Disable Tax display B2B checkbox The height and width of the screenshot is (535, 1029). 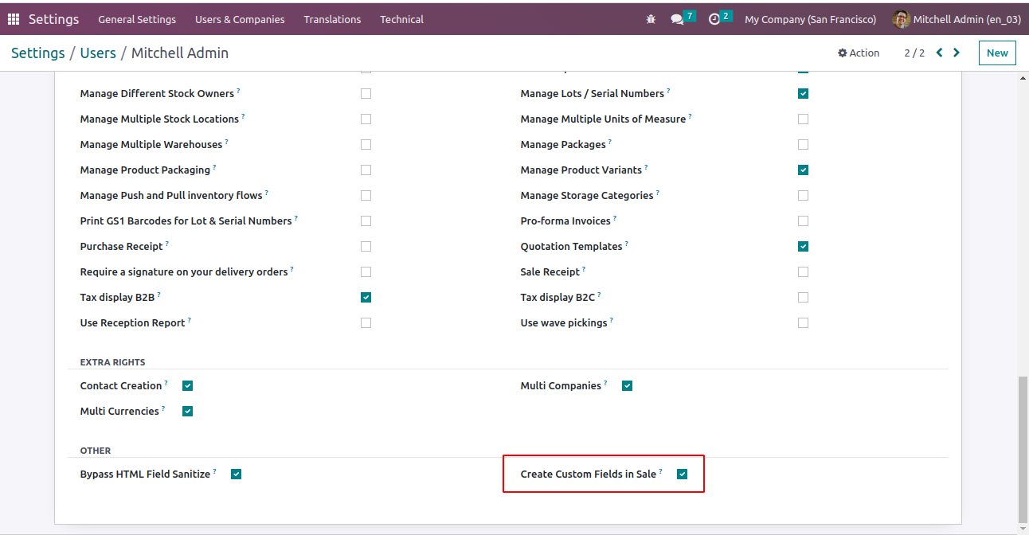(366, 298)
